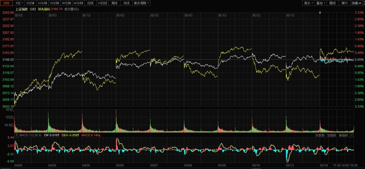Screen dimensions: 365x169
Task: Switch to the 日线 daily chart tab
Action: click(90, 3)
